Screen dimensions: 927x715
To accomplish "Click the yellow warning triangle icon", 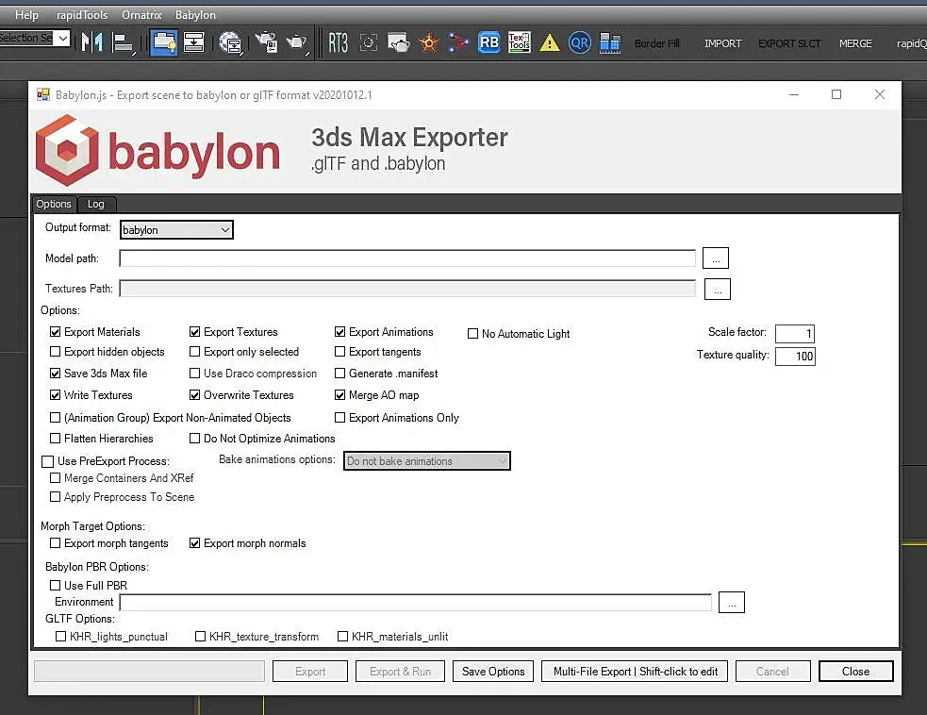I will tap(549, 43).
